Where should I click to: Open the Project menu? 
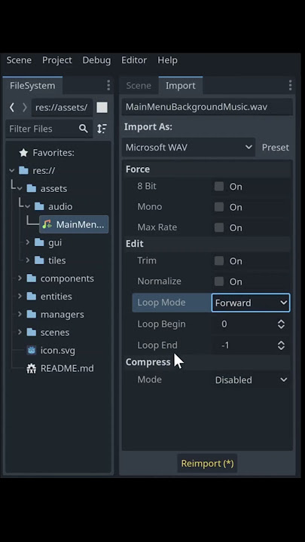pos(57,60)
